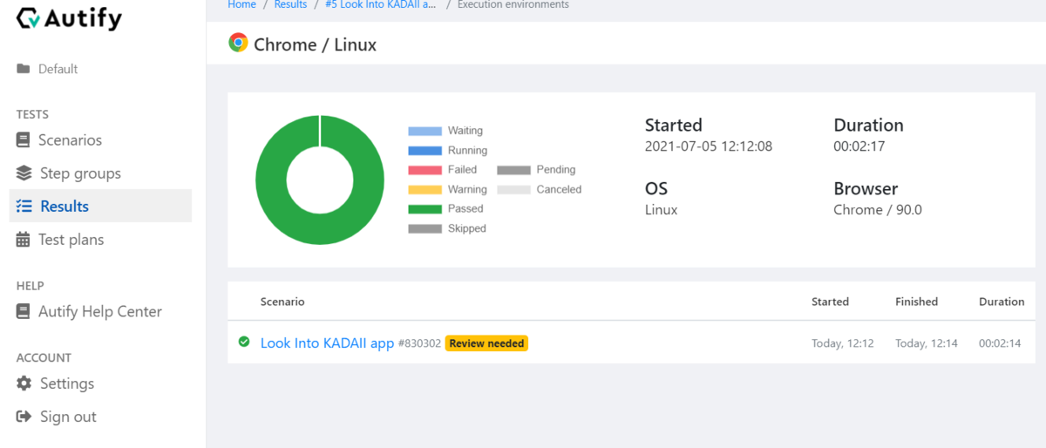Viewport: 1046px width, 448px height.
Task: Click the Running legend swatch
Action: point(425,151)
